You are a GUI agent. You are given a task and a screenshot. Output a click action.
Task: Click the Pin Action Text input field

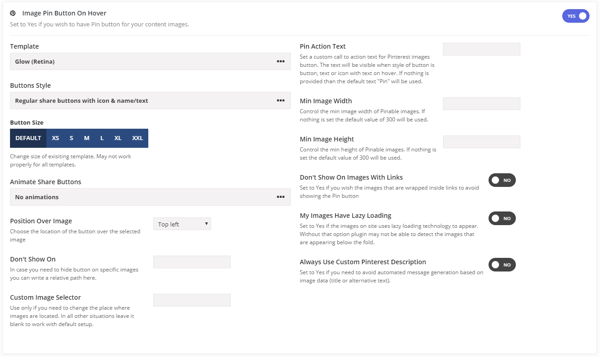481,49
